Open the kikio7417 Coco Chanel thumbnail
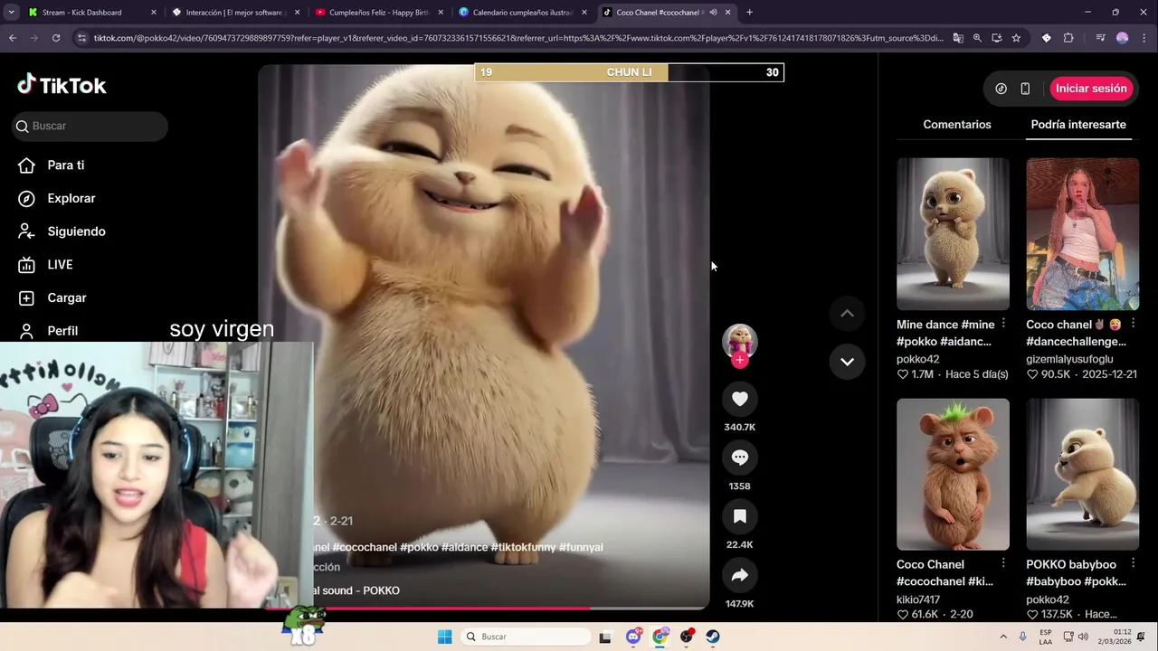Image resolution: width=1158 pixels, height=651 pixels. click(953, 475)
